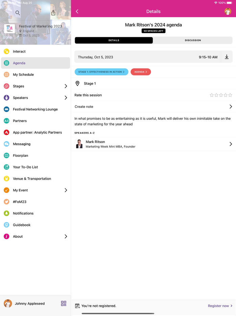Click the Register now link
Viewport: 236px width, 316px height.
(x=220, y=306)
